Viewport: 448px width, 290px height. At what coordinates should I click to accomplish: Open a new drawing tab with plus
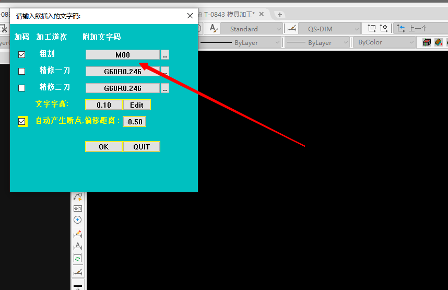pyautogui.click(x=280, y=15)
